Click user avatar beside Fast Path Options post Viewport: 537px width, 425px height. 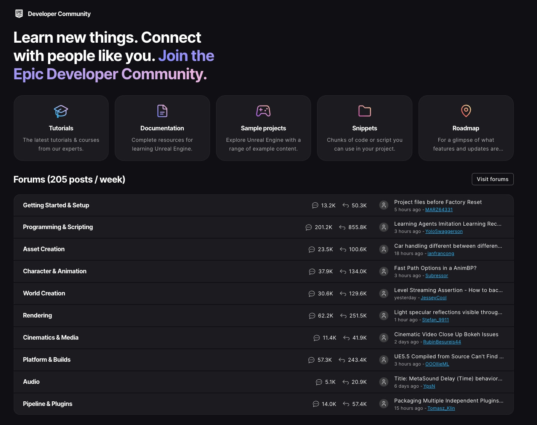384,271
